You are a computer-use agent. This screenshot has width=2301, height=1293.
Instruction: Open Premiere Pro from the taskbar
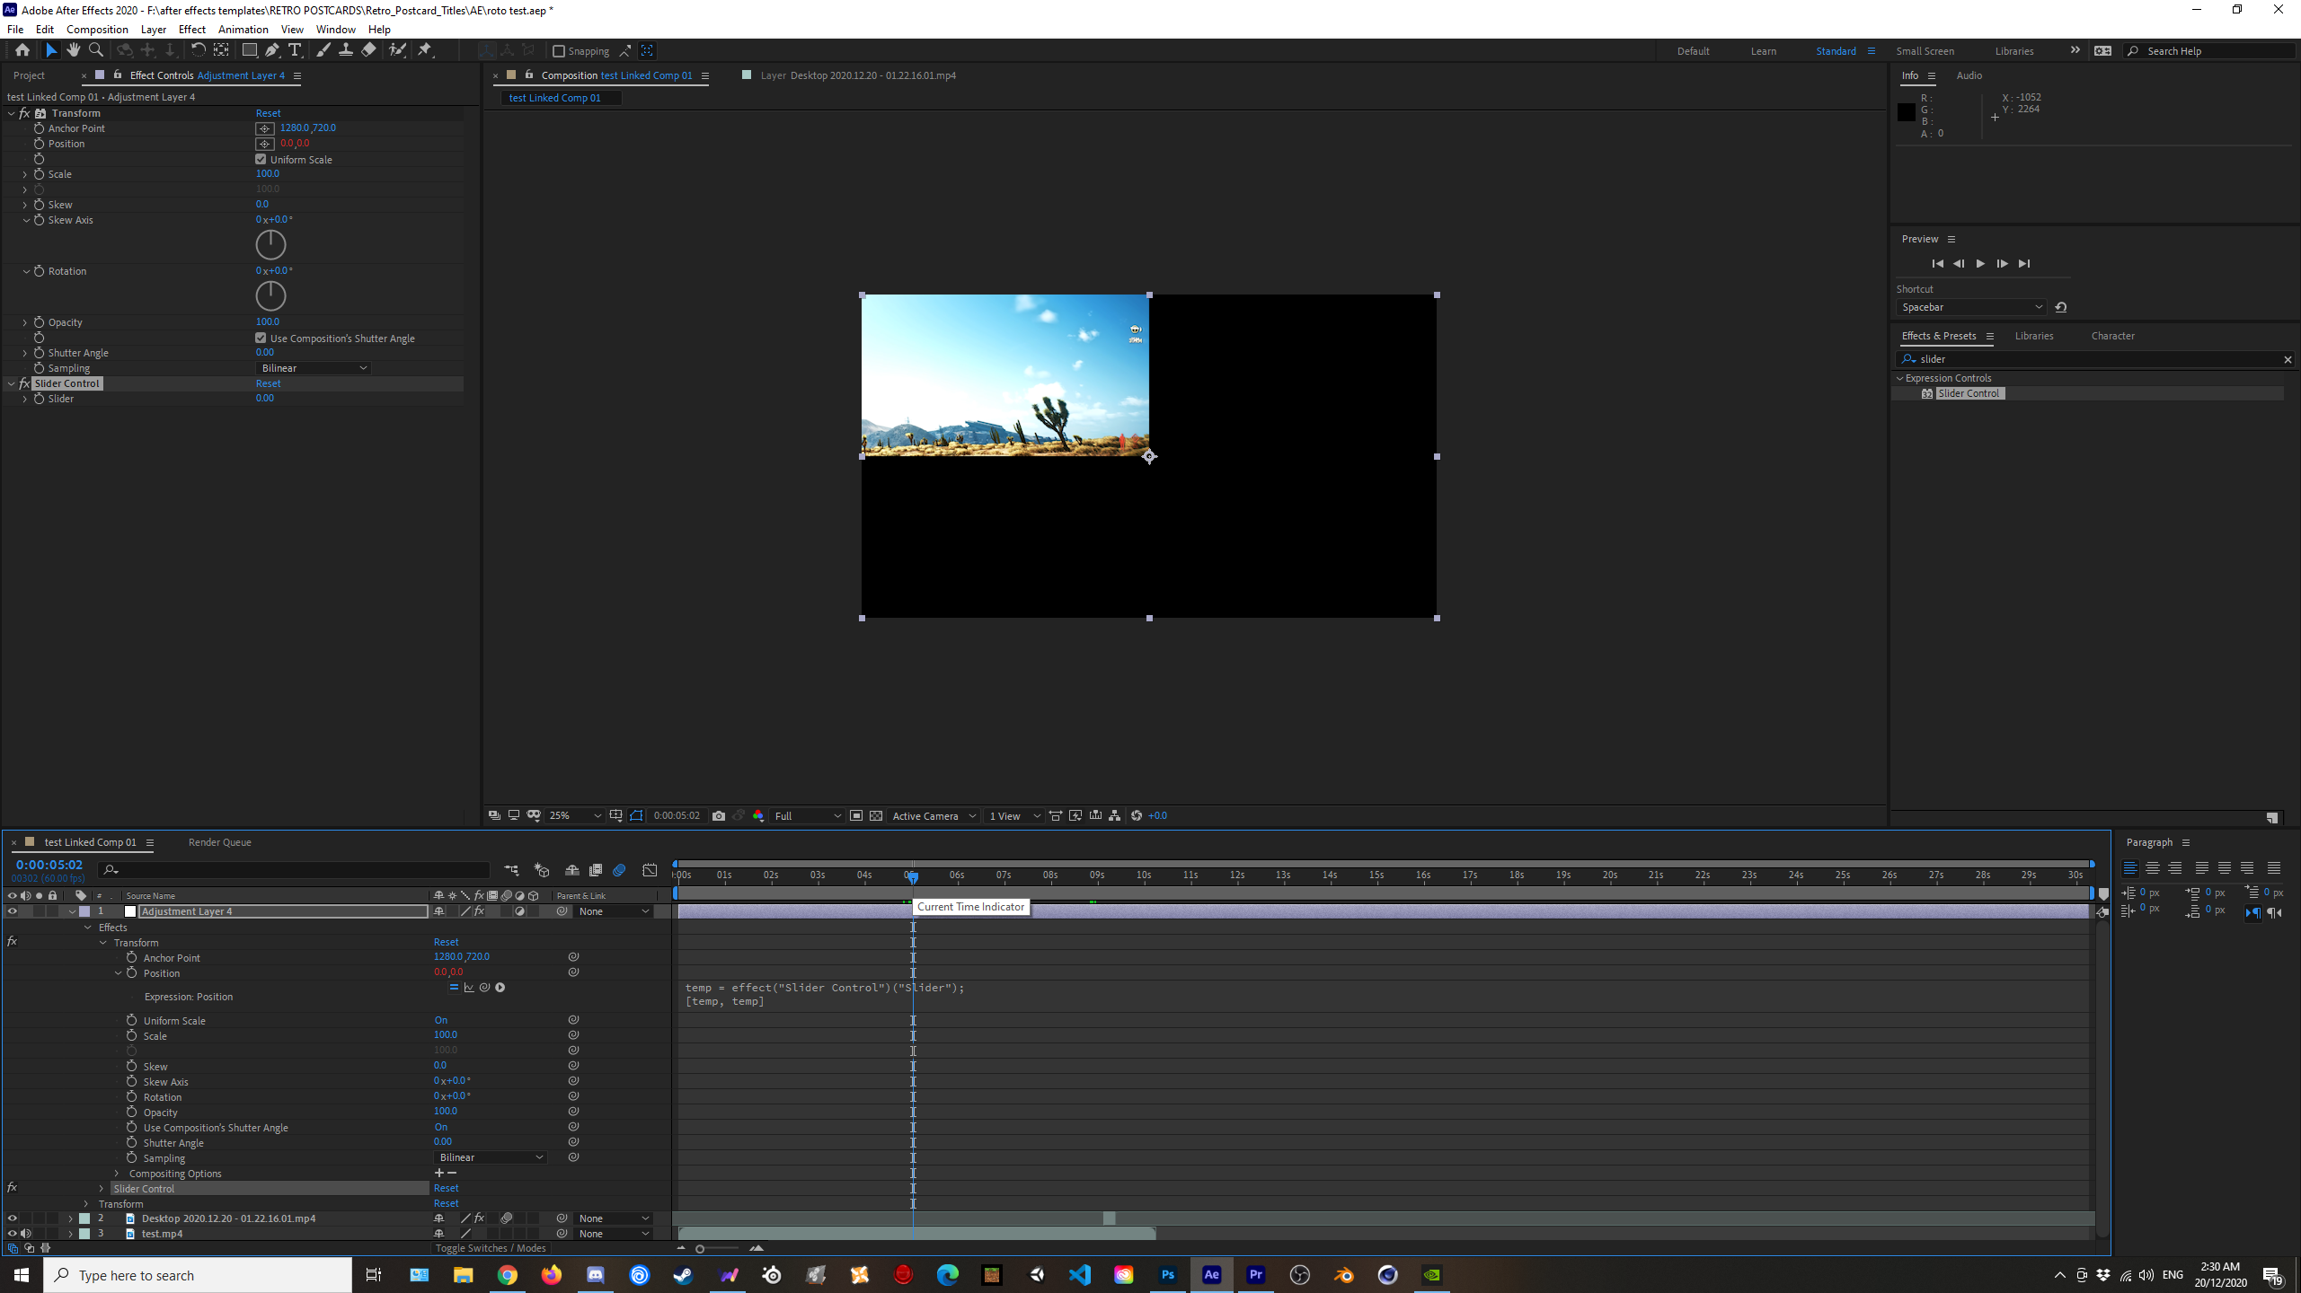[x=1254, y=1275]
